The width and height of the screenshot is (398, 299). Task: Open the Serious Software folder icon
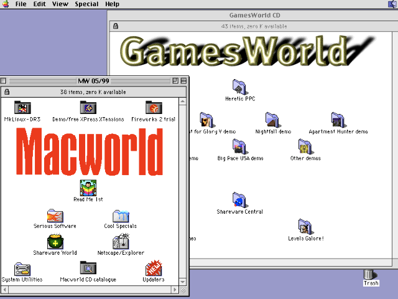point(55,216)
